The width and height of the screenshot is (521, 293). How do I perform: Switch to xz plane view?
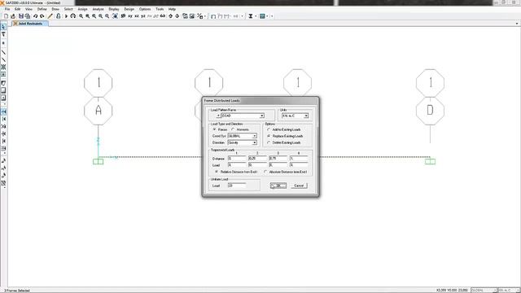[x=137, y=16]
